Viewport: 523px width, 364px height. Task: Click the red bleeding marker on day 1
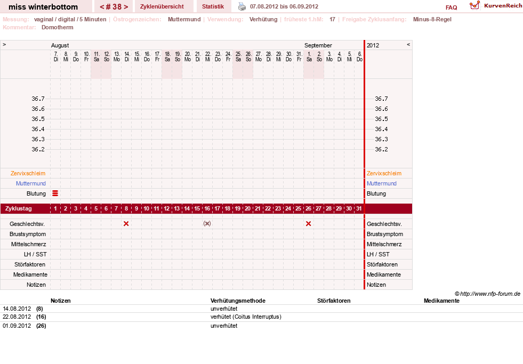55,193
